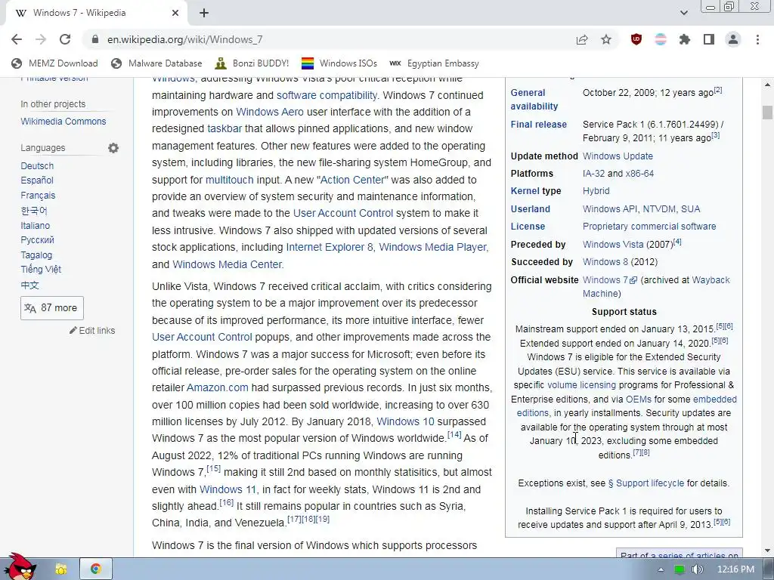Reload the Wikipedia page
This screenshot has height=580, width=774.
click(x=65, y=39)
